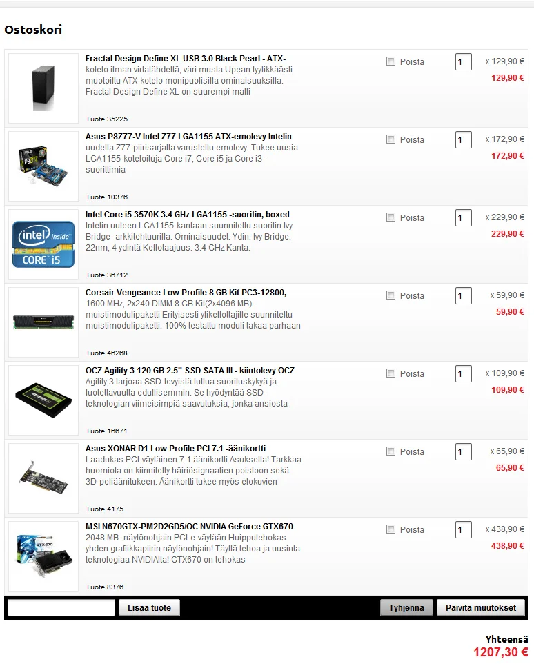Focus the quantity box for Corsair Vengeance

[464, 295]
